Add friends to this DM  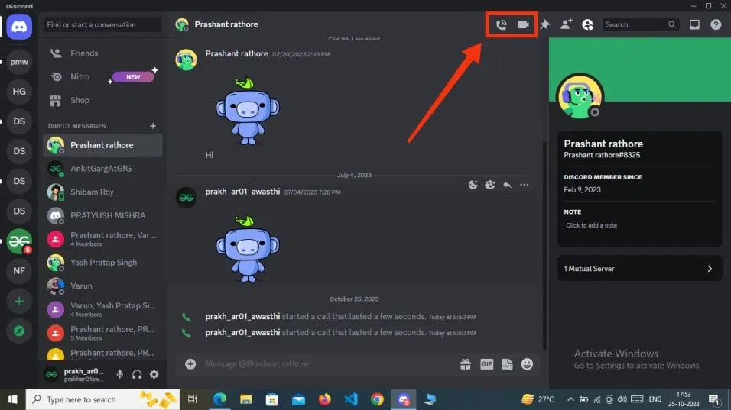point(567,24)
